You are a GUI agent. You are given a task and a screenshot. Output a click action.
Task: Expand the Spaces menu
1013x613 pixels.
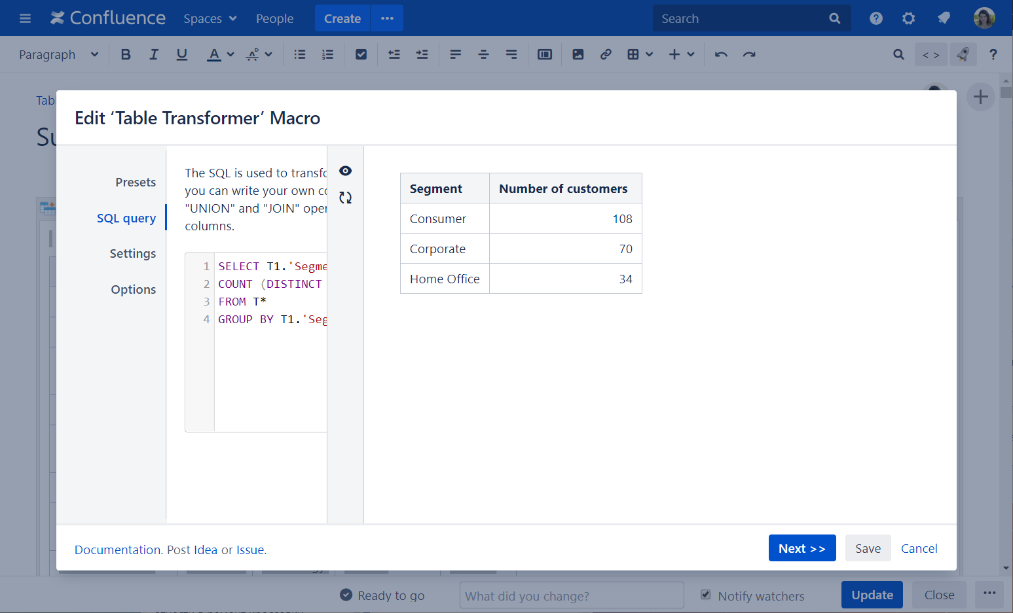(x=210, y=19)
